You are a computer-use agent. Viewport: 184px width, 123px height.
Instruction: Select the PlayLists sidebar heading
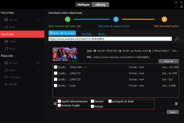(x=7, y=56)
